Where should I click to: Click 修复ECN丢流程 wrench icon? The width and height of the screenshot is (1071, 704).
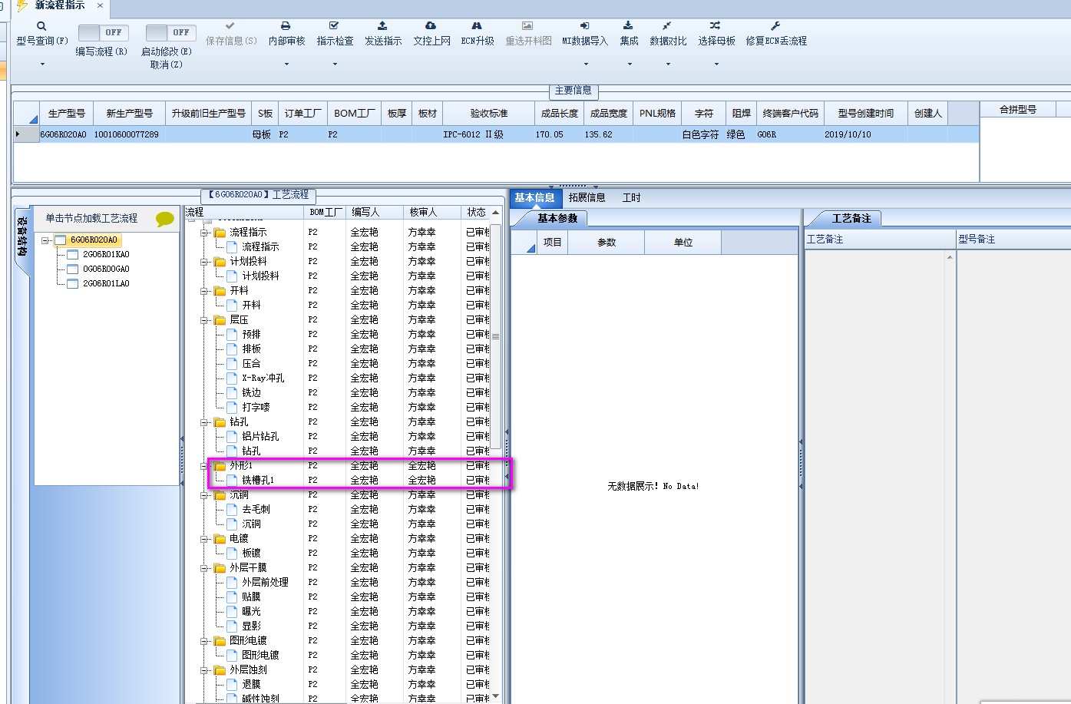[x=775, y=26]
